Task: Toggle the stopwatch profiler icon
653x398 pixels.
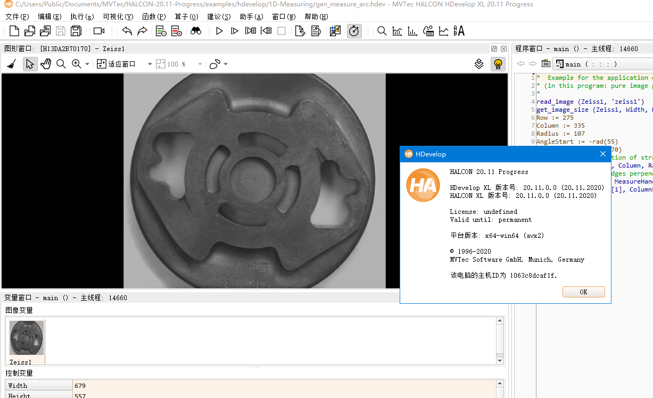Action: pyautogui.click(x=354, y=31)
